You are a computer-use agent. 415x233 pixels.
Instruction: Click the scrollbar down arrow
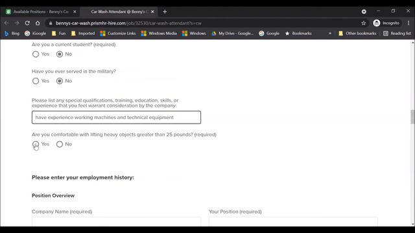click(x=412, y=225)
